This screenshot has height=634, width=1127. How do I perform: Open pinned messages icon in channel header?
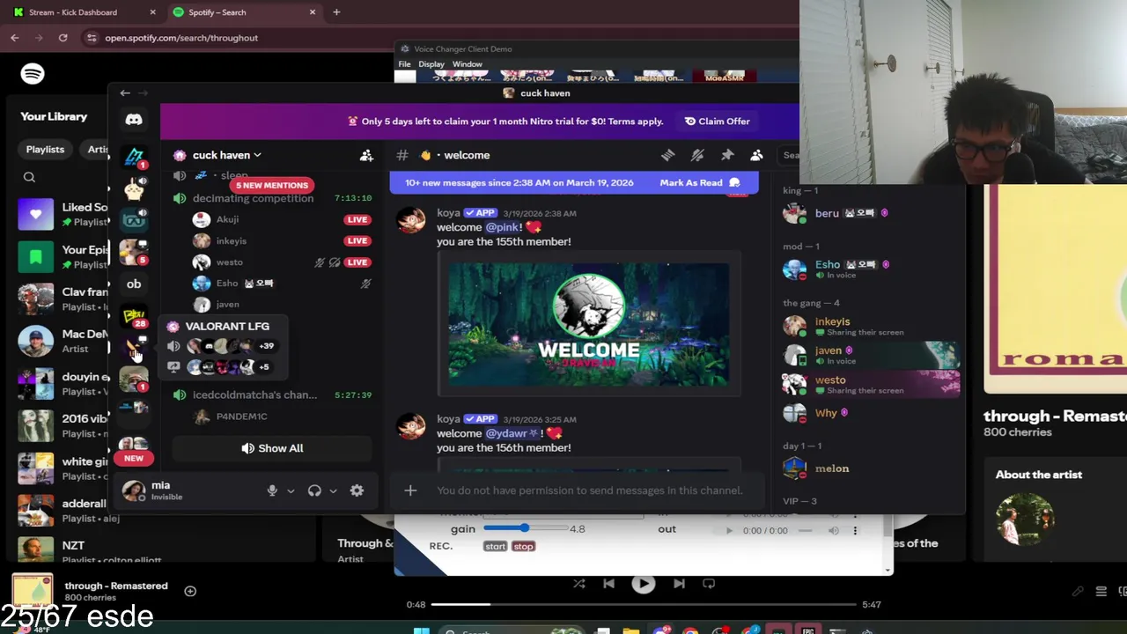click(x=727, y=155)
